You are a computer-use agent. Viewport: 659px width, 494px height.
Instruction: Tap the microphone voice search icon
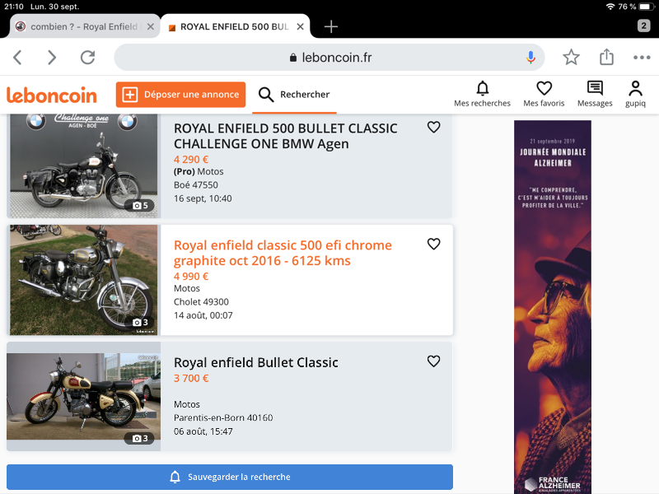(x=530, y=57)
